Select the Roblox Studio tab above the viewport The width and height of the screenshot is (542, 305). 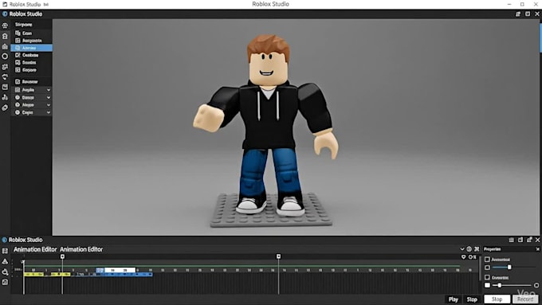point(22,14)
